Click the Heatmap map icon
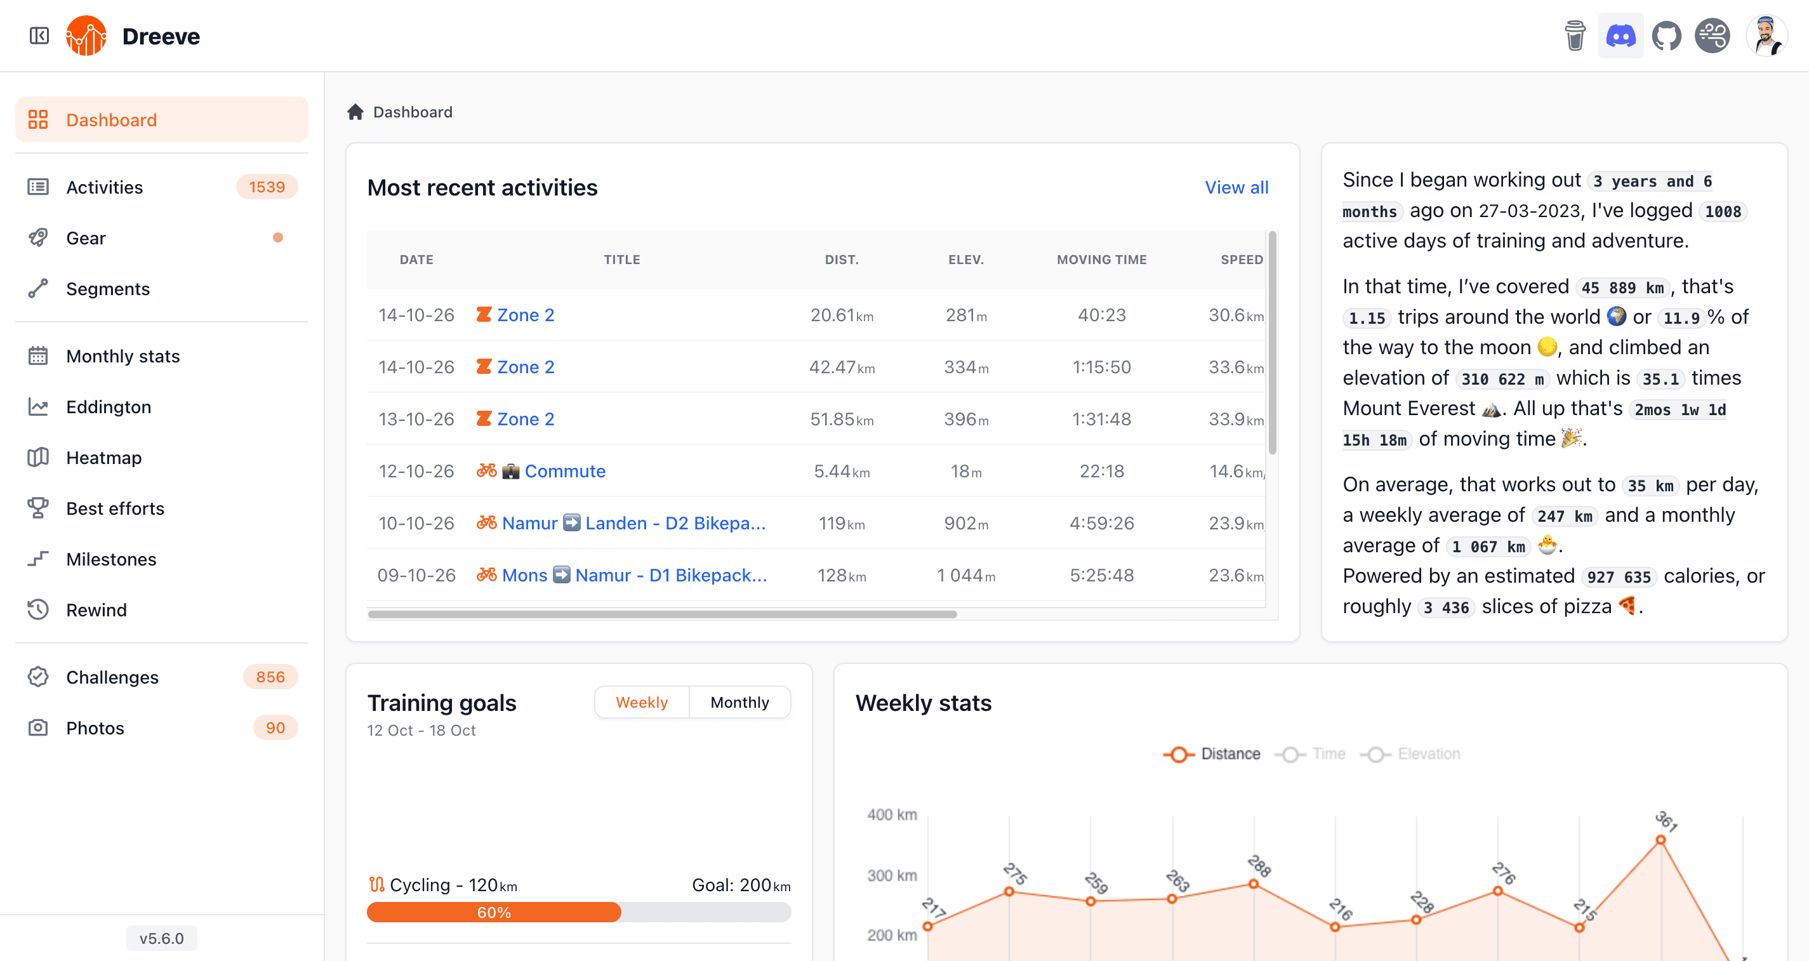 tap(38, 457)
